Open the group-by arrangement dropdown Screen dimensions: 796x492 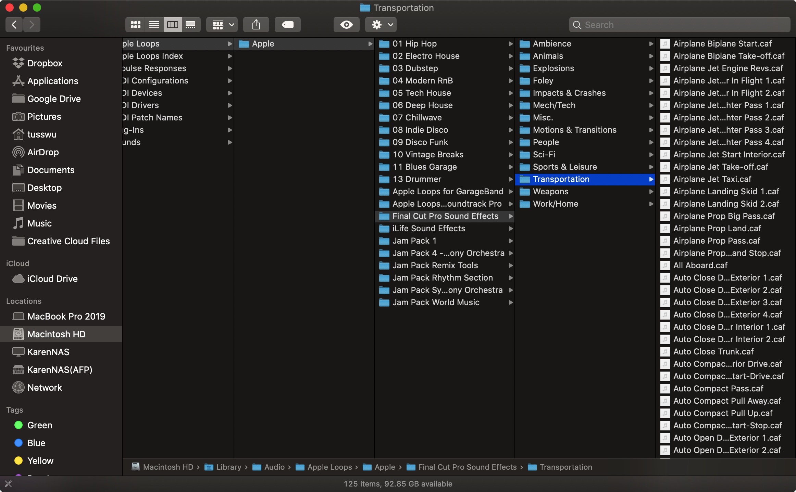coord(222,25)
